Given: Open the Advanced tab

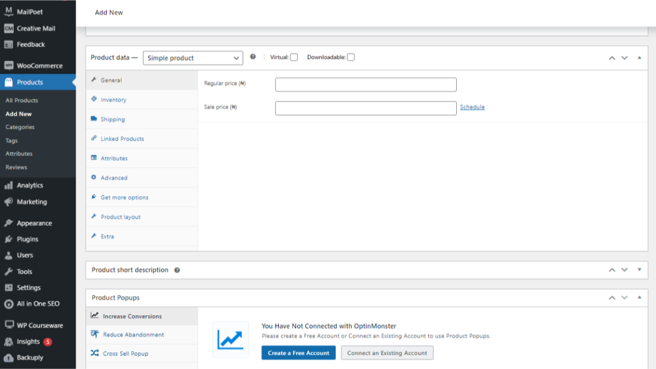Looking at the screenshot, I should pyautogui.click(x=142, y=178).
